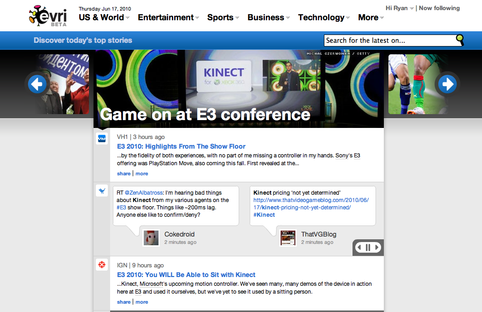Click the VH1 3 hours ago label
This screenshot has height=312, width=482.
tap(141, 137)
